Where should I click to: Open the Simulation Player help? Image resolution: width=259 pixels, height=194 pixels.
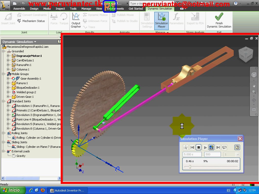[x=237, y=147]
